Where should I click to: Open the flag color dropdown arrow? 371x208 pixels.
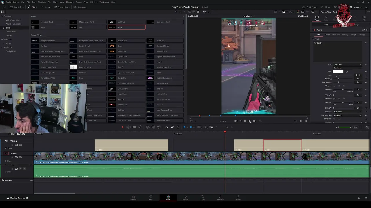(187, 127)
